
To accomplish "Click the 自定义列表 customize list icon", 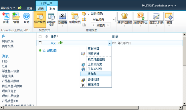I will click(x=156, y=16).
